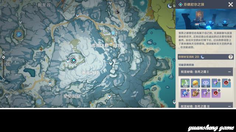The width and height of the screenshot is (236, 132).
Task: Open the question mark help next to resin cost
Action: click(230, 57)
